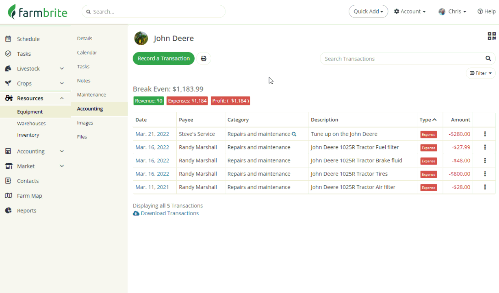Click the Market store icon
Image resolution: width=499 pixels, height=293 pixels.
9,166
